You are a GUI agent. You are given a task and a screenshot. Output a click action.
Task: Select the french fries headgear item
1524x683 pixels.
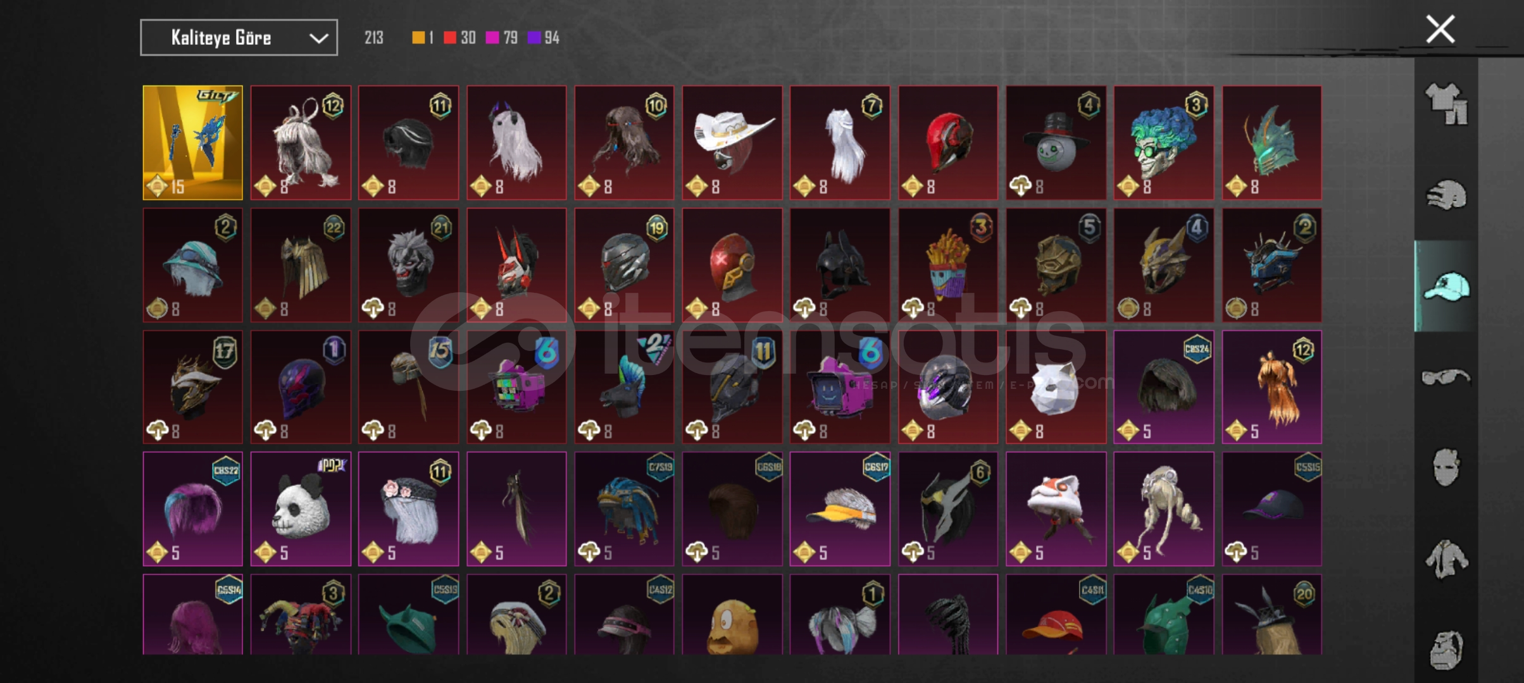click(948, 265)
